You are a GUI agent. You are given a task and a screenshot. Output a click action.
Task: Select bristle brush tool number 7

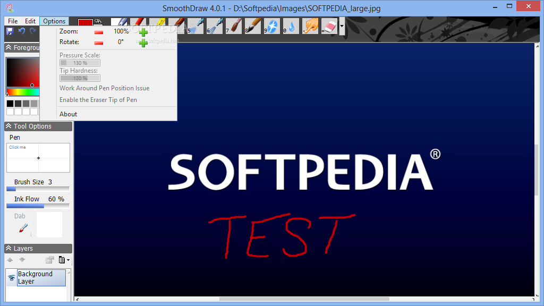point(234,26)
